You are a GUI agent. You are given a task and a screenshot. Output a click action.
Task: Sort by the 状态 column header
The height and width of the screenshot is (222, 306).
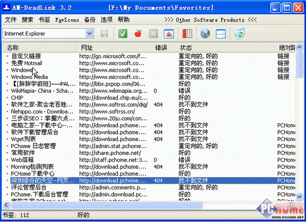224,48
